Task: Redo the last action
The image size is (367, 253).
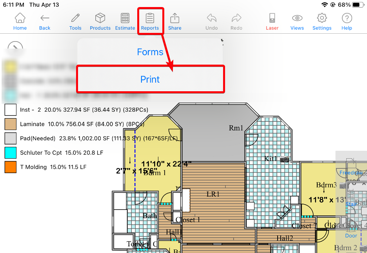Action: [236, 22]
